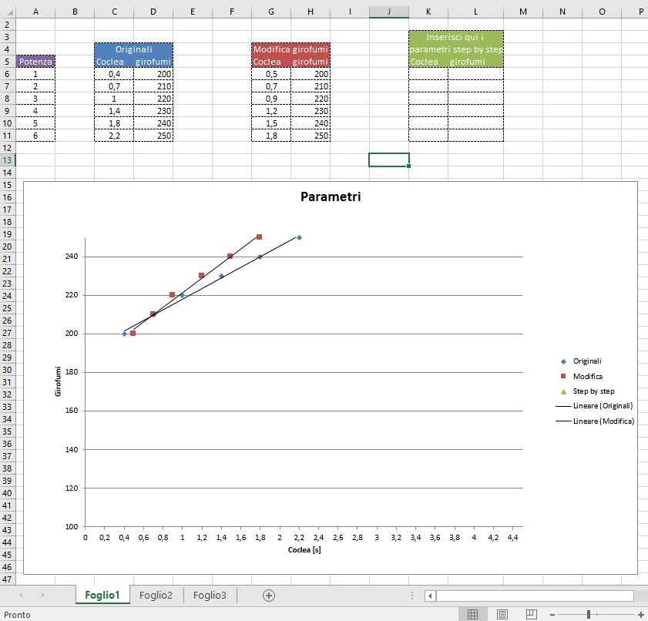Click the horizontal scrollbar left arrow
Image resolution: width=648 pixels, height=621 pixels.
click(430, 596)
